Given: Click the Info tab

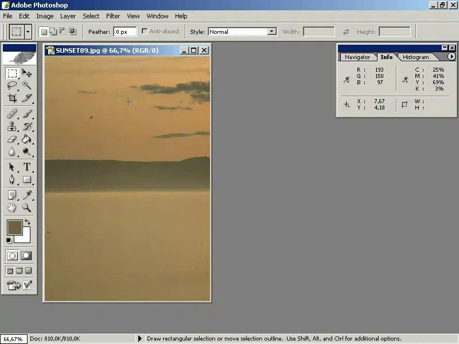Looking at the screenshot, I should click(x=386, y=57).
